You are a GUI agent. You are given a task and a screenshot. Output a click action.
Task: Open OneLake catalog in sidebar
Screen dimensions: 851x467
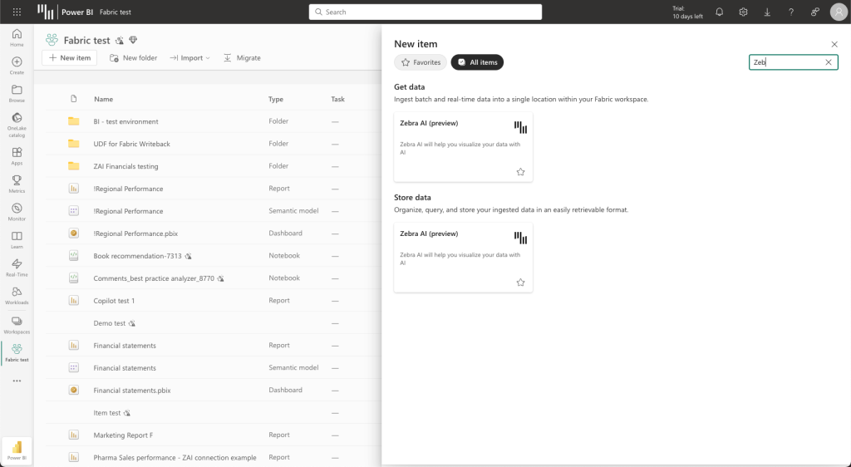coord(17,125)
